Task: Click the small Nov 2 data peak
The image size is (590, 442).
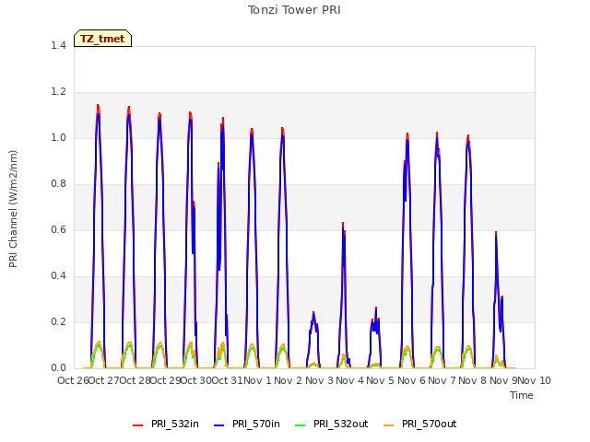Action: [x=313, y=313]
